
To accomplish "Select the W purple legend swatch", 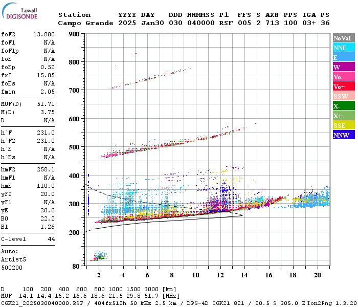I will [344, 67].
